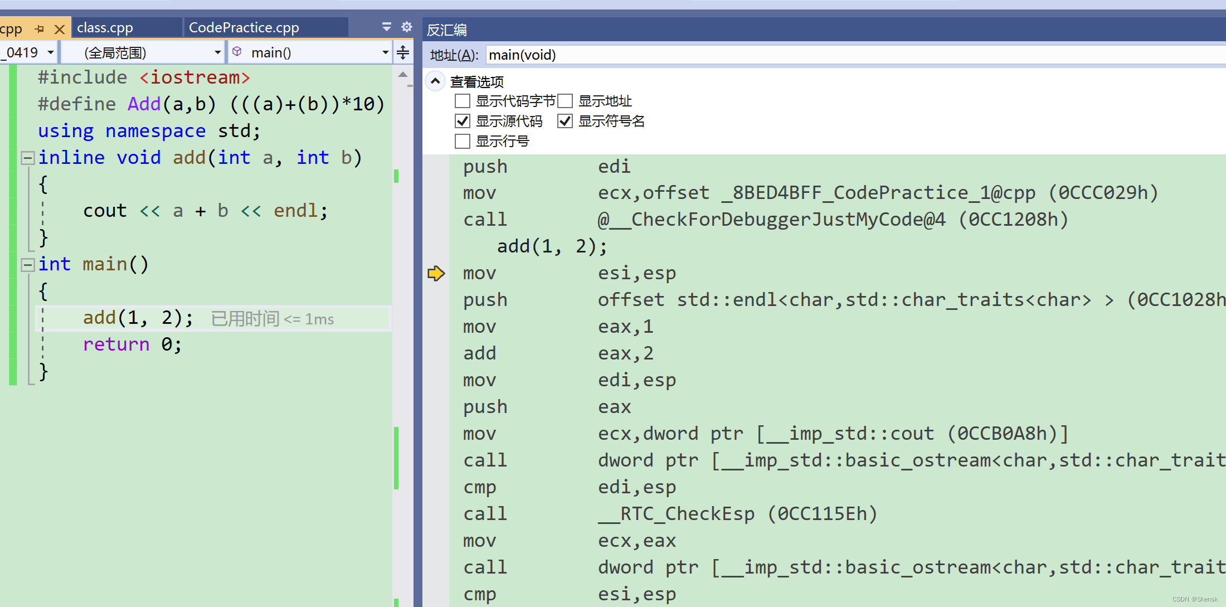This screenshot has width=1226, height=607.
Task: Click the mov ecx,dword ptr cout line
Action: pyautogui.click(x=766, y=434)
